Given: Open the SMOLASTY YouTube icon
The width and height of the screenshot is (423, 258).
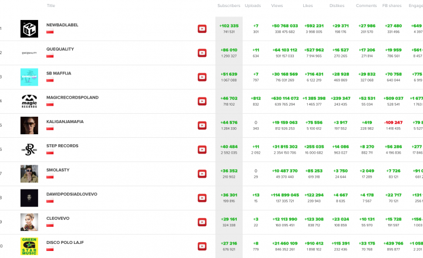Looking at the screenshot, I should pos(202,174).
